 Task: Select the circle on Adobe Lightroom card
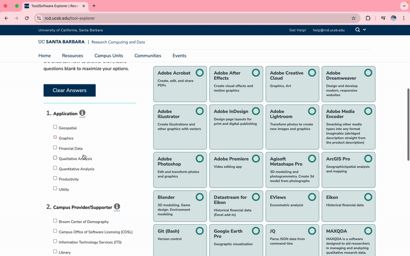tap(312, 111)
